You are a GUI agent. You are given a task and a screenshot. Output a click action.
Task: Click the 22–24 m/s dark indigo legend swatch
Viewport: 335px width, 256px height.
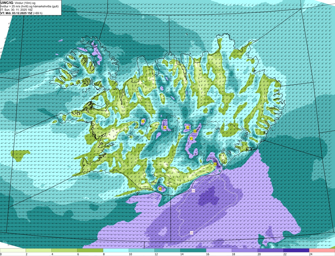296,250
